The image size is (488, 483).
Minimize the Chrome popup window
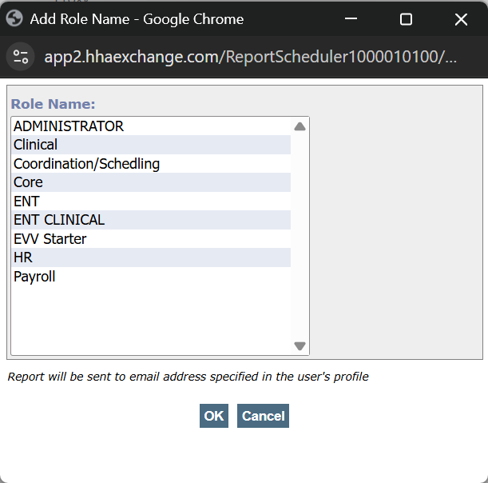pyautogui.click(x=351, y=19)
